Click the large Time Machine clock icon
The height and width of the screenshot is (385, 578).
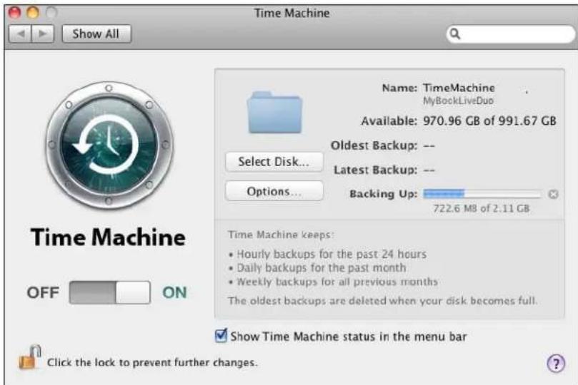coord(109,145)
